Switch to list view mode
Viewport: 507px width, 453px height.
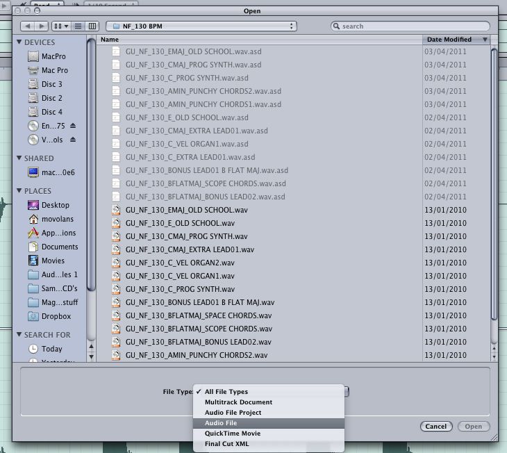(x=78, y=26)
